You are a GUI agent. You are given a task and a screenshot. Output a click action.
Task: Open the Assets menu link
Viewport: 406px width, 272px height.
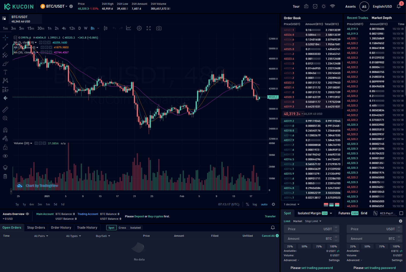click(x=350, y=6)
